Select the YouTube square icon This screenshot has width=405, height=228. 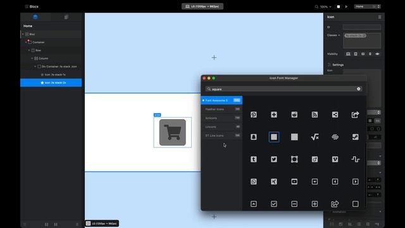(x=294, y=182)
